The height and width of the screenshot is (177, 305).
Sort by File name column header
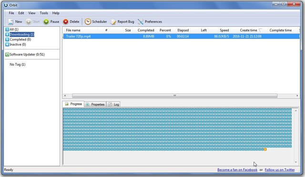click(x=73, y=30)
